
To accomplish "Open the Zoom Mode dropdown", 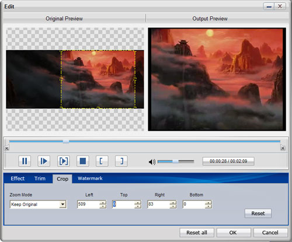I will pyautogui.click(x=62, y=204).
